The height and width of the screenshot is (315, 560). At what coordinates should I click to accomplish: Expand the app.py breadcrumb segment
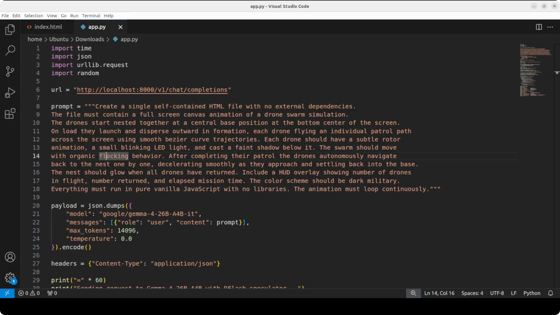coord(129,39)
